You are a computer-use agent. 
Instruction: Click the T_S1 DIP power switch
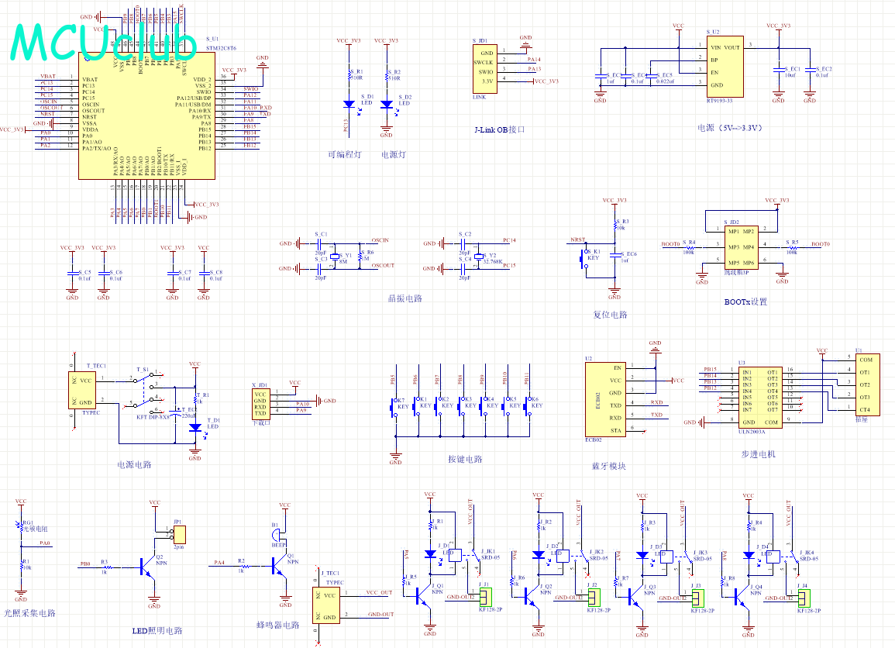pyautogui.click(x=145, y=391)
